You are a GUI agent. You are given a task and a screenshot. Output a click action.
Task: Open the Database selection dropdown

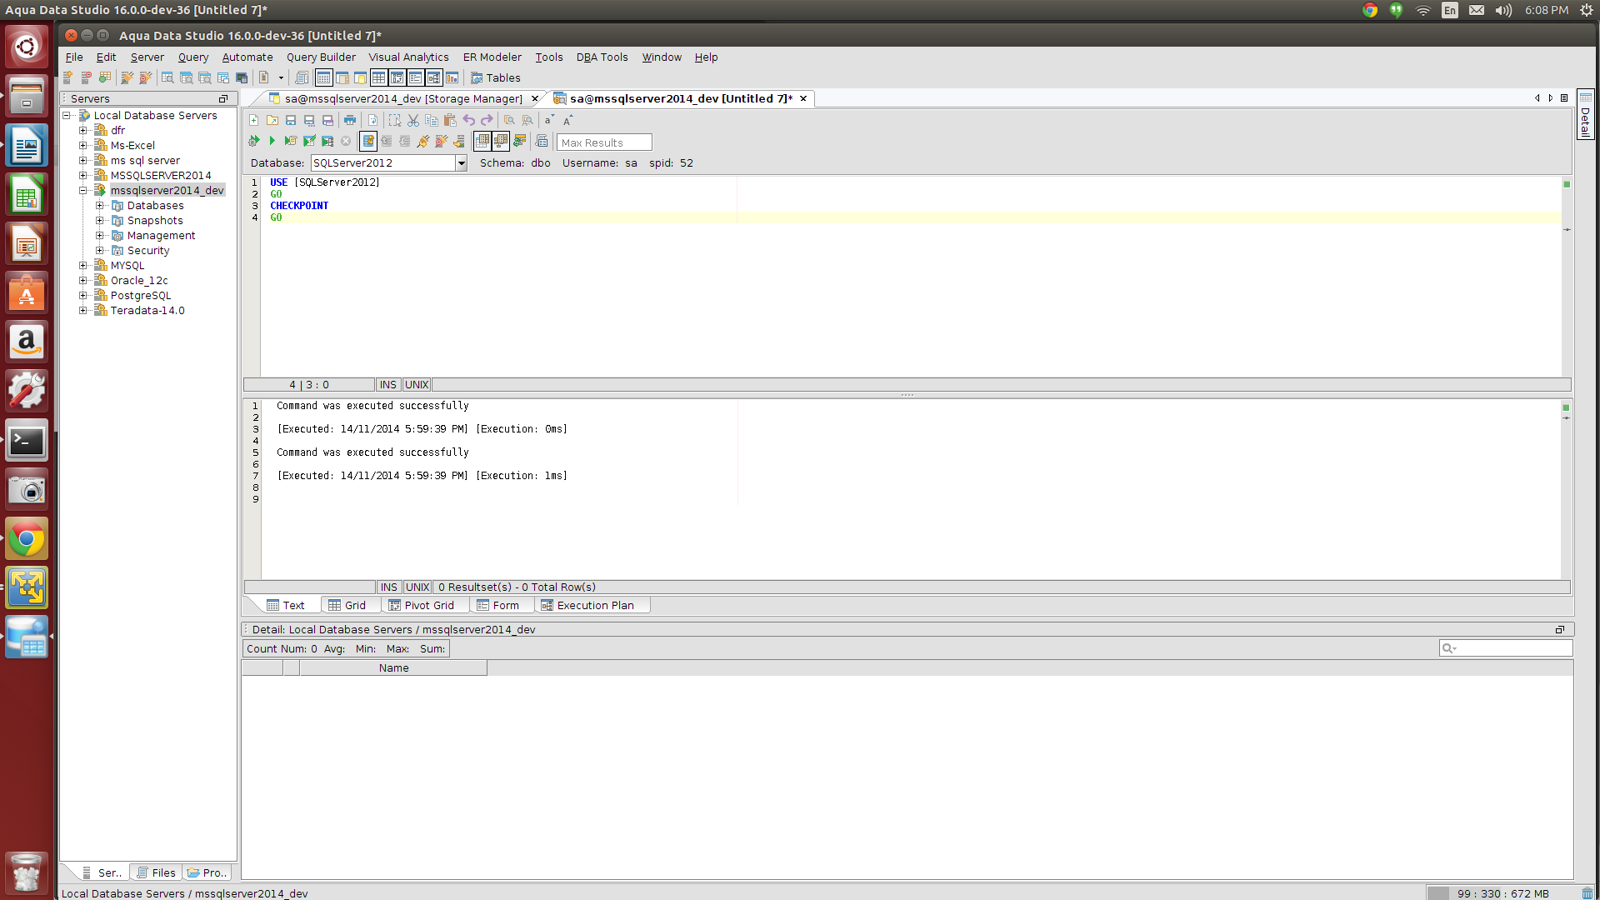461,163
